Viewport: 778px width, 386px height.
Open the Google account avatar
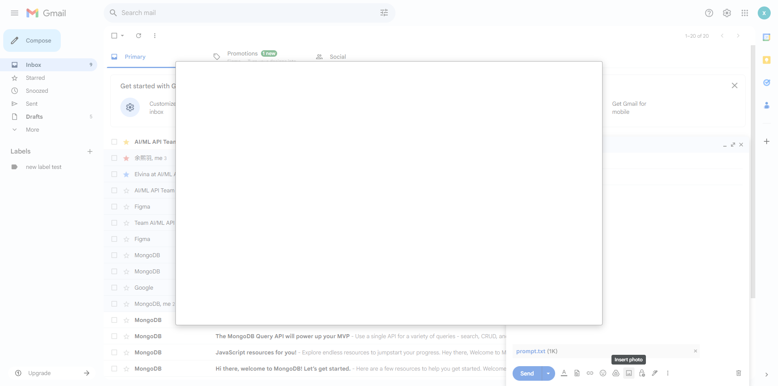coord(764,13)
